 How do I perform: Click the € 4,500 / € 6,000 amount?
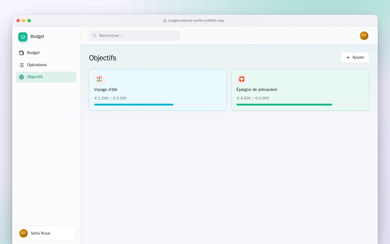pos(253,98)
